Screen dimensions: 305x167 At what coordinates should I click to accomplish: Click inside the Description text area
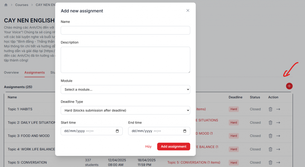[125, 60]
